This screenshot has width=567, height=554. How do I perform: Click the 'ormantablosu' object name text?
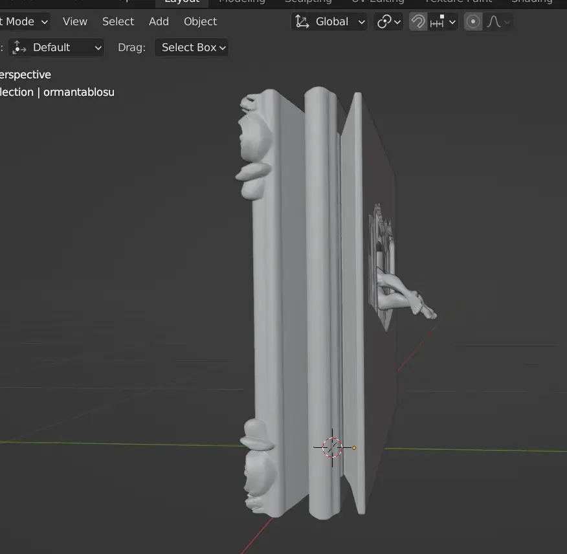click(x=79, y=92)
